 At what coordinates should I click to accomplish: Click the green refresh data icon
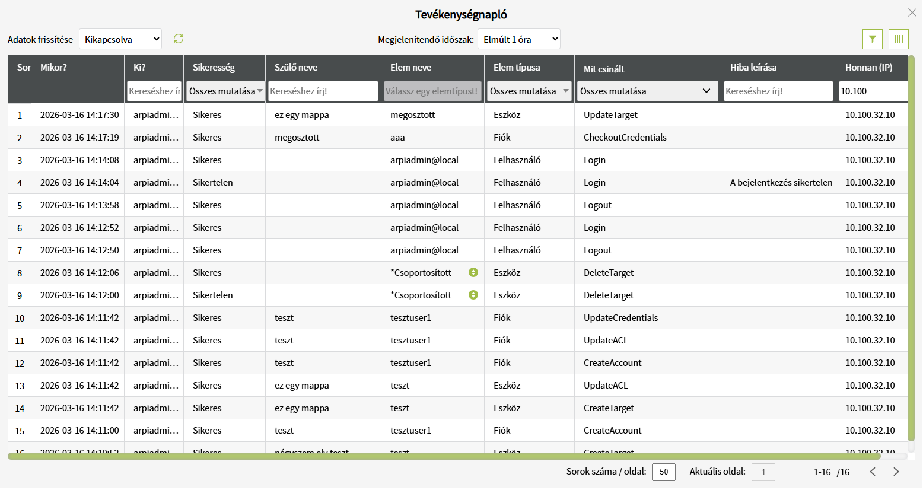pyautogui.click(x=179, y=39)
